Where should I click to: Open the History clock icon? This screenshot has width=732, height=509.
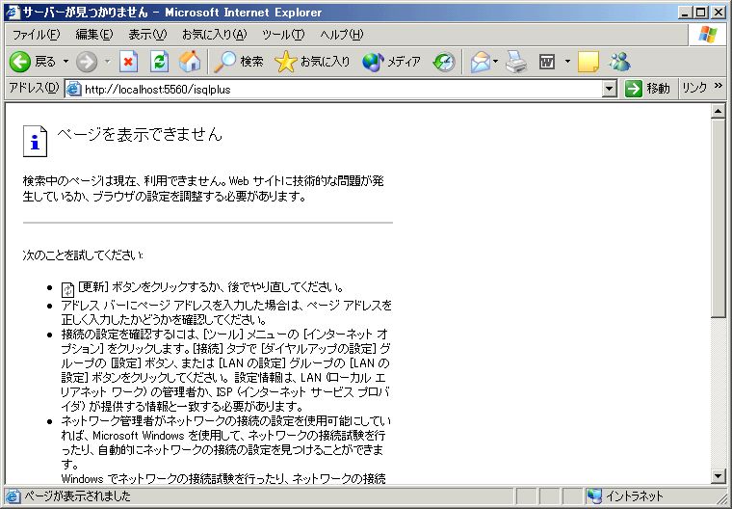[444, 62]
